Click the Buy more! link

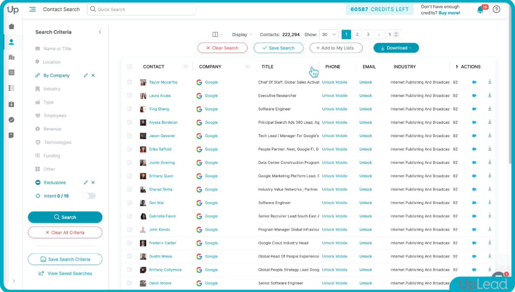point(449,13)
